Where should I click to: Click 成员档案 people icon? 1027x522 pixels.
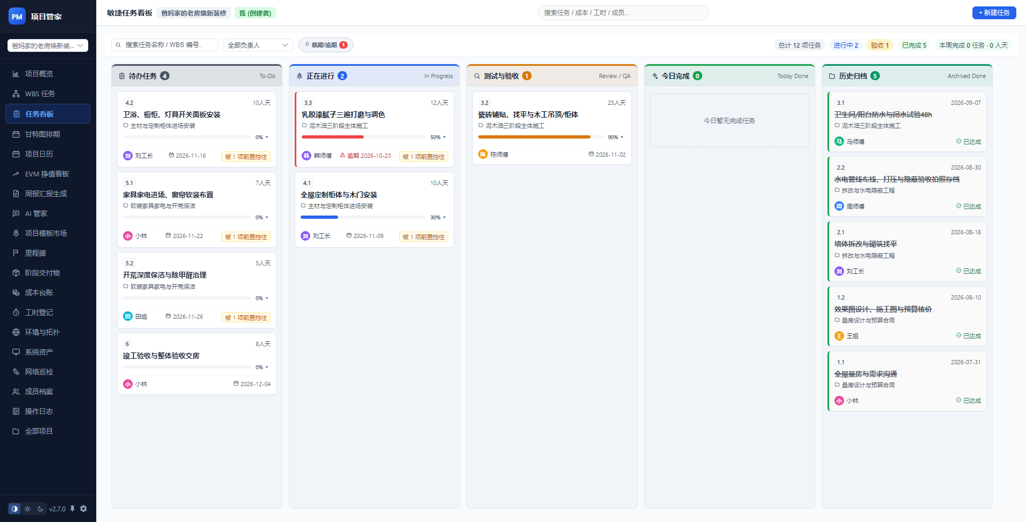coord(16,391)
